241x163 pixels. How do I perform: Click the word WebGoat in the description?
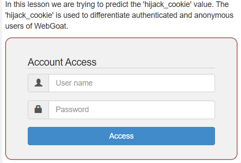(x=51, y=26)
